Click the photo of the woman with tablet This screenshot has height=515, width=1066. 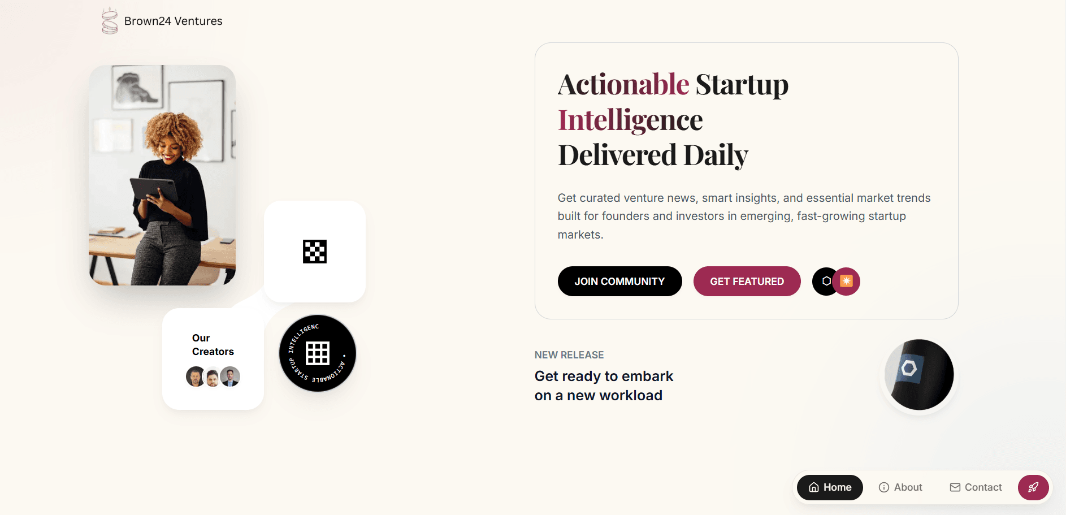pos(162,175)
